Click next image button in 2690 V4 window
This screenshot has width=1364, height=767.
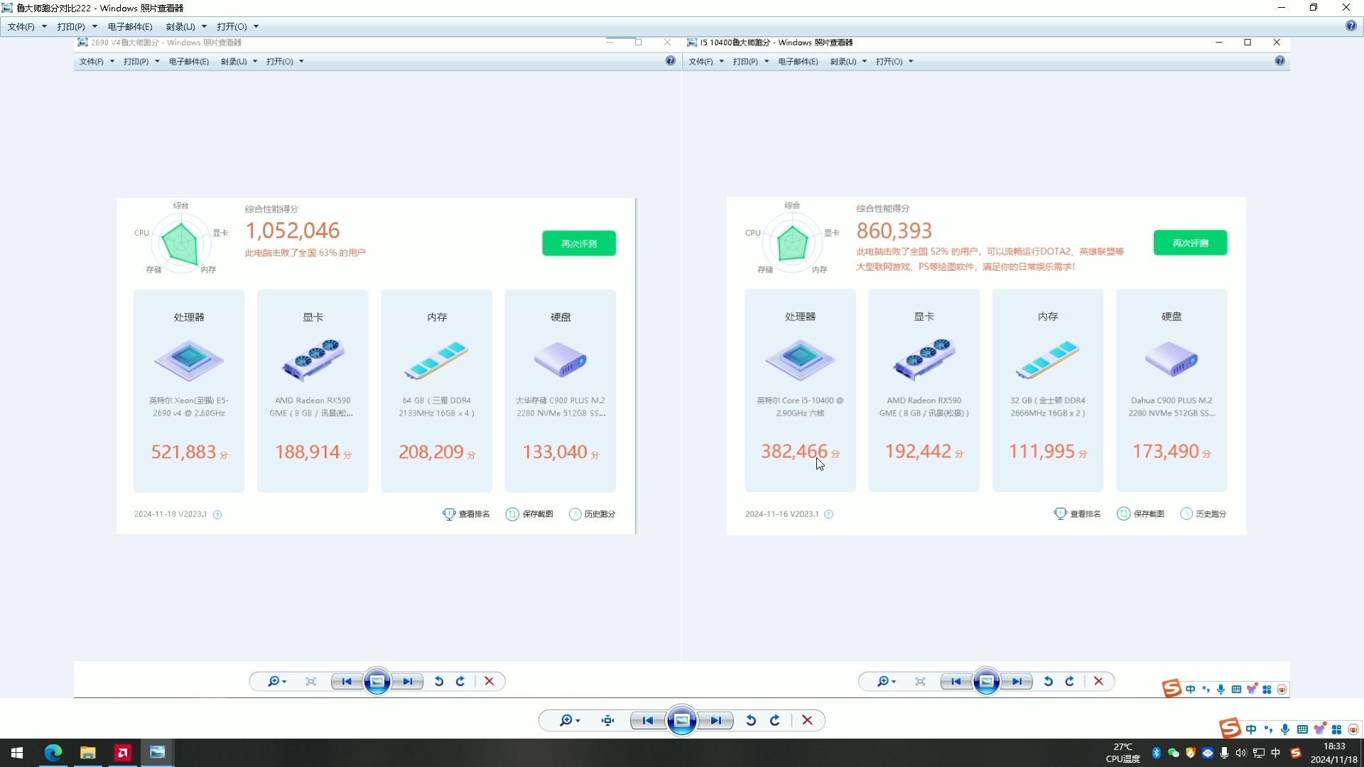[408, 682]
